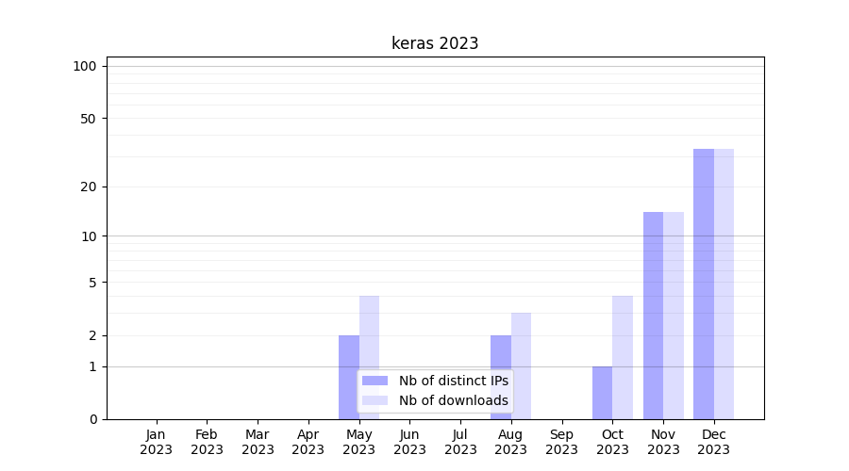Select the 'Jun 2023' x-axis label
This screenshot has width=849, height=471.
(409, 442)
